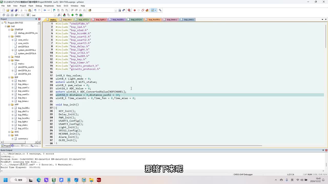Open Find in Files icon
The image size is (328, 184).
120,10
